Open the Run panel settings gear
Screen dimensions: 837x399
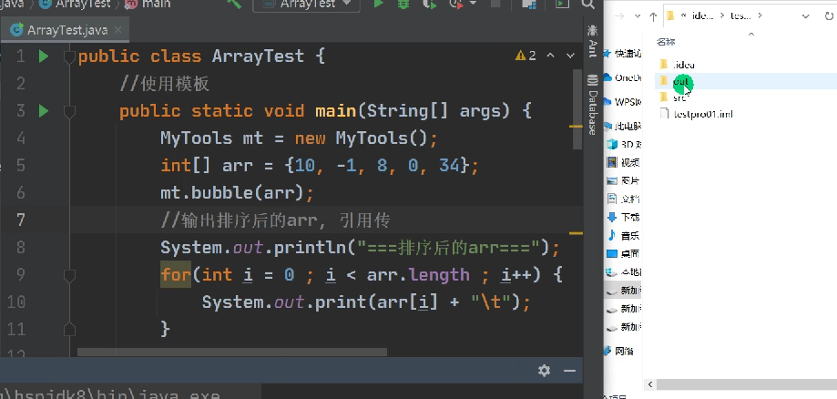(x=544, y=371)
